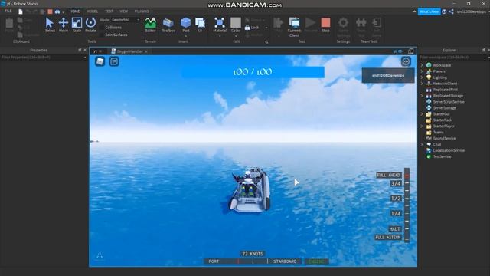Click the viewport maximize icon above the 3D view
The height and width of the screenshot is (276, 490).
pos(411,51)
